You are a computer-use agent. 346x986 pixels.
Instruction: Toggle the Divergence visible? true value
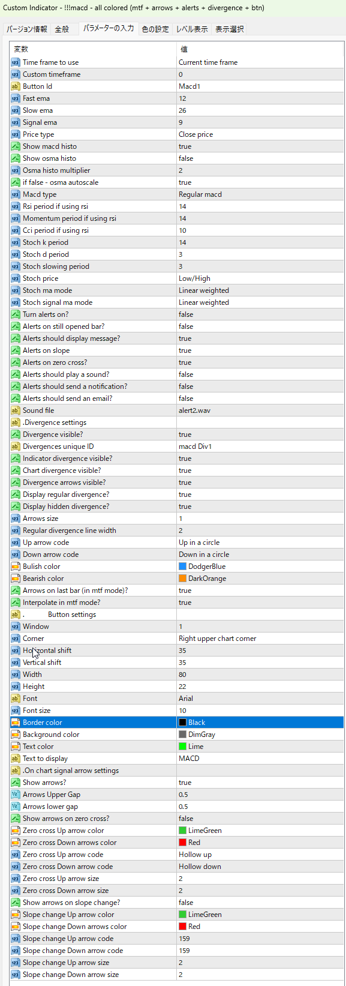260,434
